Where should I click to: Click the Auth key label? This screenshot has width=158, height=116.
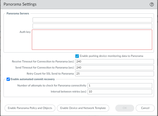click(x=25, y=32)
